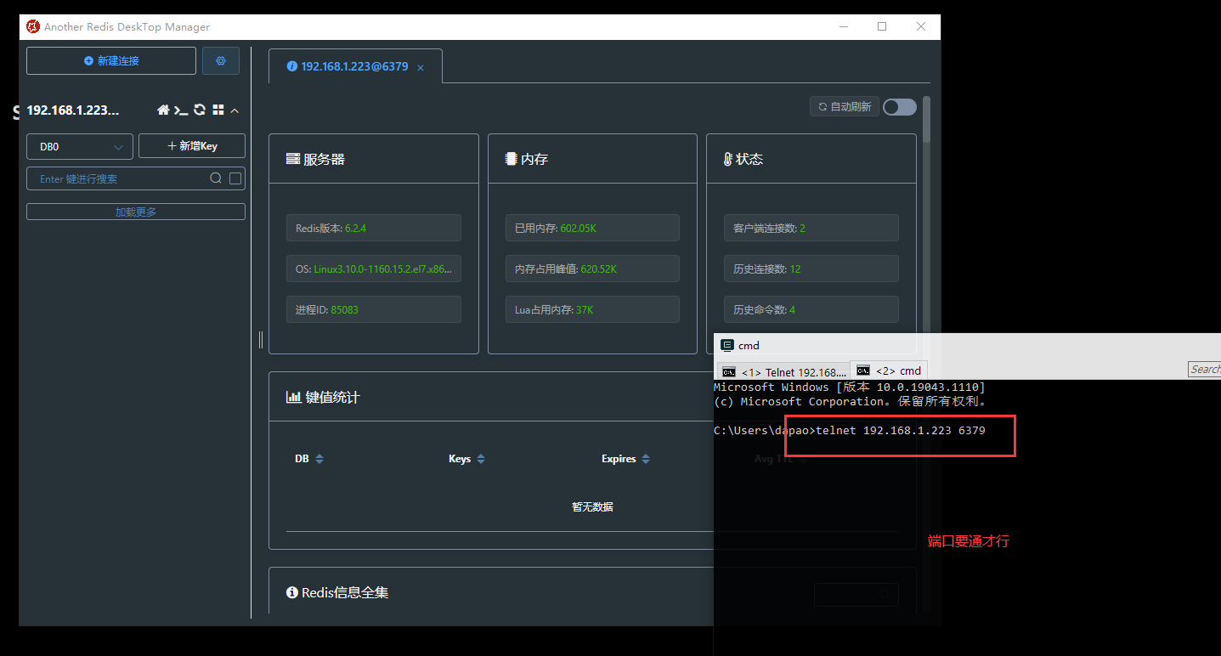
Task: Click the 192.168.1.223... connection name in the sidebar
Action: click(73, 110)
